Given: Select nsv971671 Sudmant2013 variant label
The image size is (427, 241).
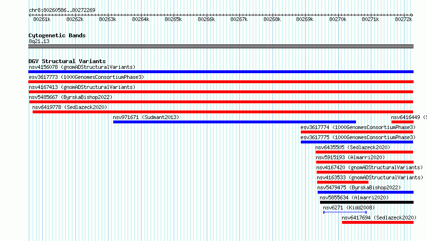Looking at the screenshot, I should [146, 117].
